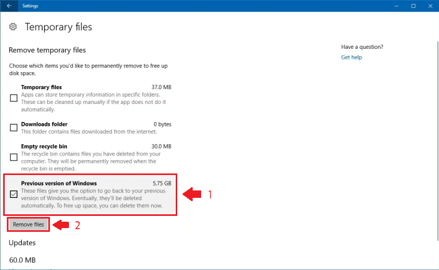
Task: Select the 'Empty recycle bin' label
Action: coord(44,146)
